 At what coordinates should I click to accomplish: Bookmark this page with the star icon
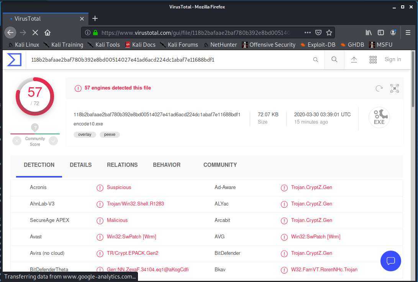point(329,33)
